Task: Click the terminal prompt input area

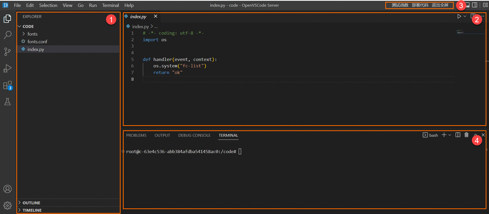Action: (240, 152)
